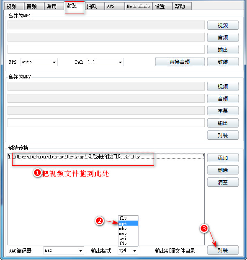The height and width of the screenshot is (260, 247).
Task: Click the MP4 video path field
Action: point(106,25)
